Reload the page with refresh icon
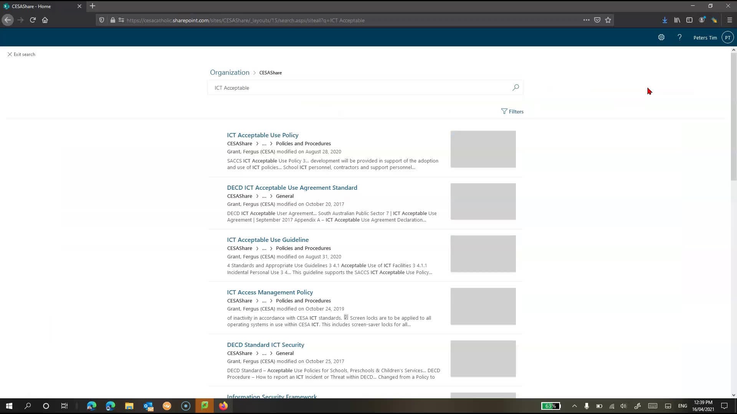 pyautogui.click(x=33, y=20)
